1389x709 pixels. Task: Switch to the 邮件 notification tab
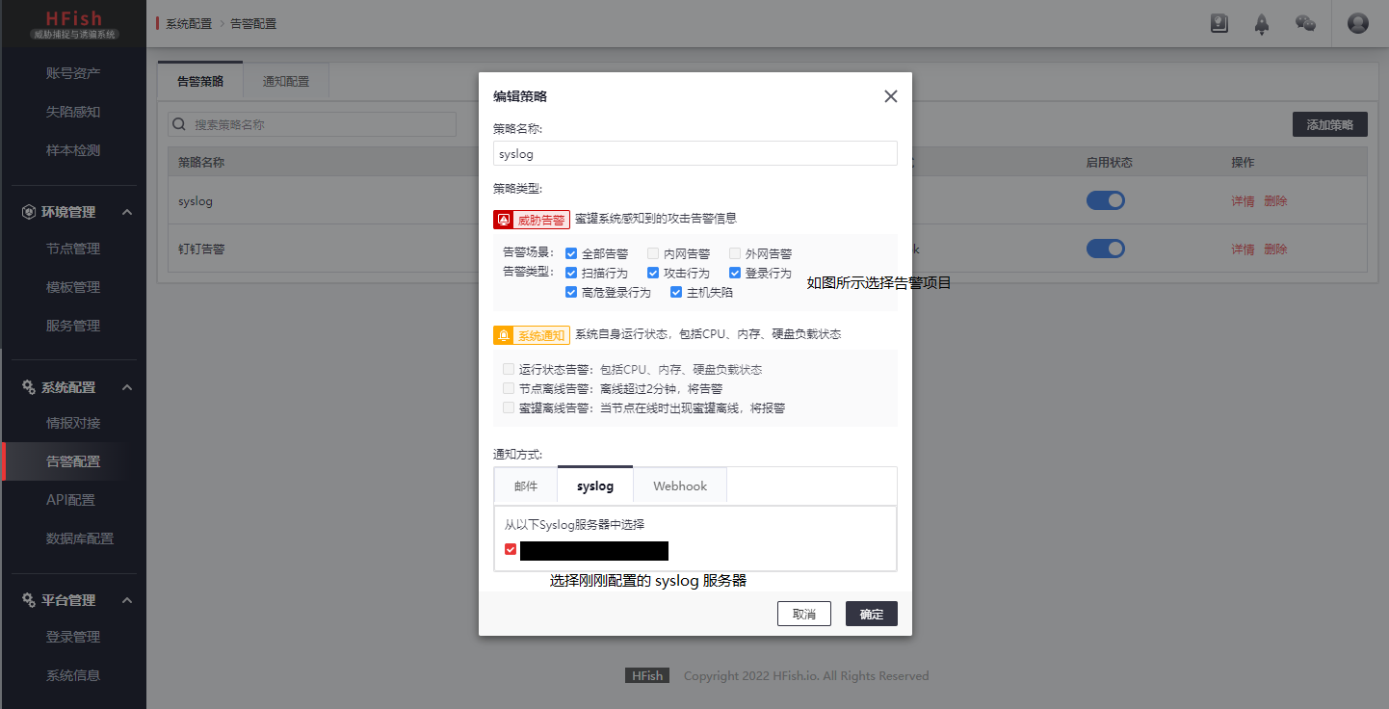(526, 486)
